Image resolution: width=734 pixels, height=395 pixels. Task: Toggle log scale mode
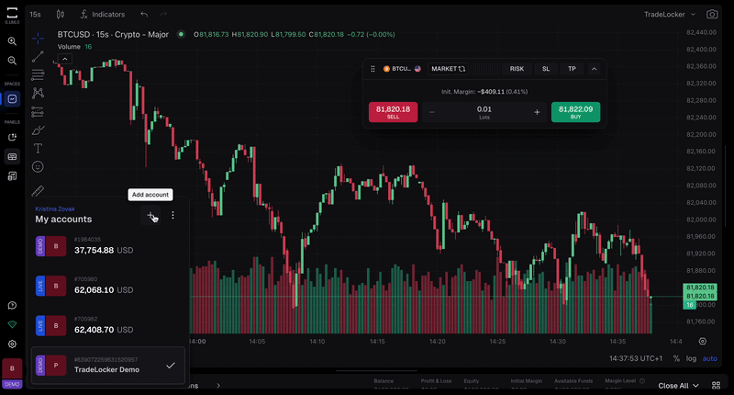[692, 358]
